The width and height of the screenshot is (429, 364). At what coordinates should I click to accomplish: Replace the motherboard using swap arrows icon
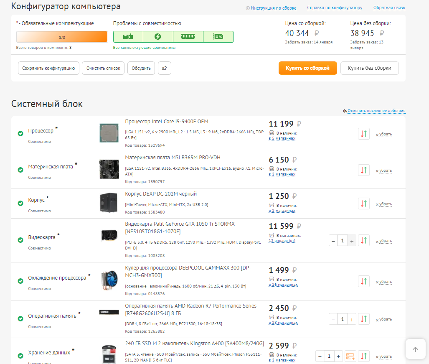point(363,170)
